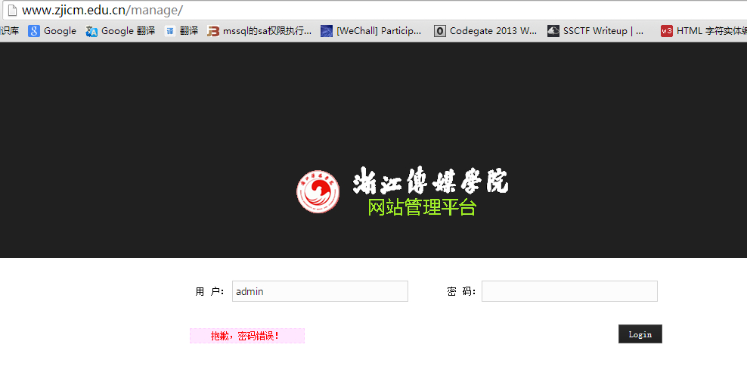Open the 翻译 bookmark label
Viewport: 747px width, 388px height.
(189, 31)
